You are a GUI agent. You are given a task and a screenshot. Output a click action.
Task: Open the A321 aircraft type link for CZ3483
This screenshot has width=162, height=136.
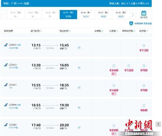click(x=13, y=128)
